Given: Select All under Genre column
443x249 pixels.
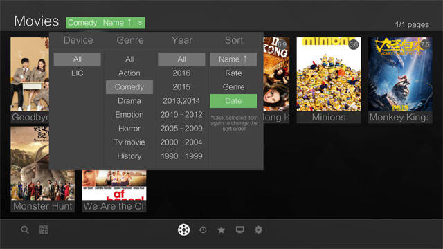Looking at the screenshot, I should [x=129, y=59].
